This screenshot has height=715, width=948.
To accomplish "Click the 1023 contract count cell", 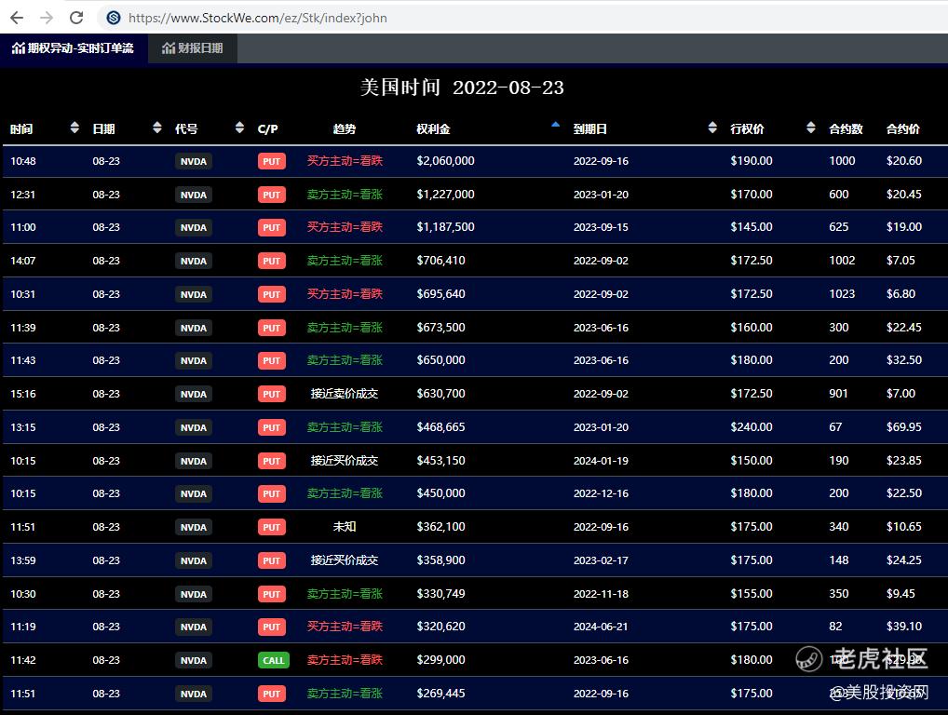I will [842, 294].
